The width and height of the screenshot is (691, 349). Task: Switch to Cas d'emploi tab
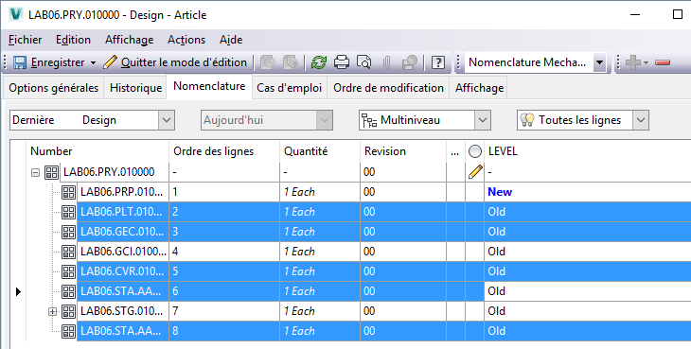[x=289, y=88]
